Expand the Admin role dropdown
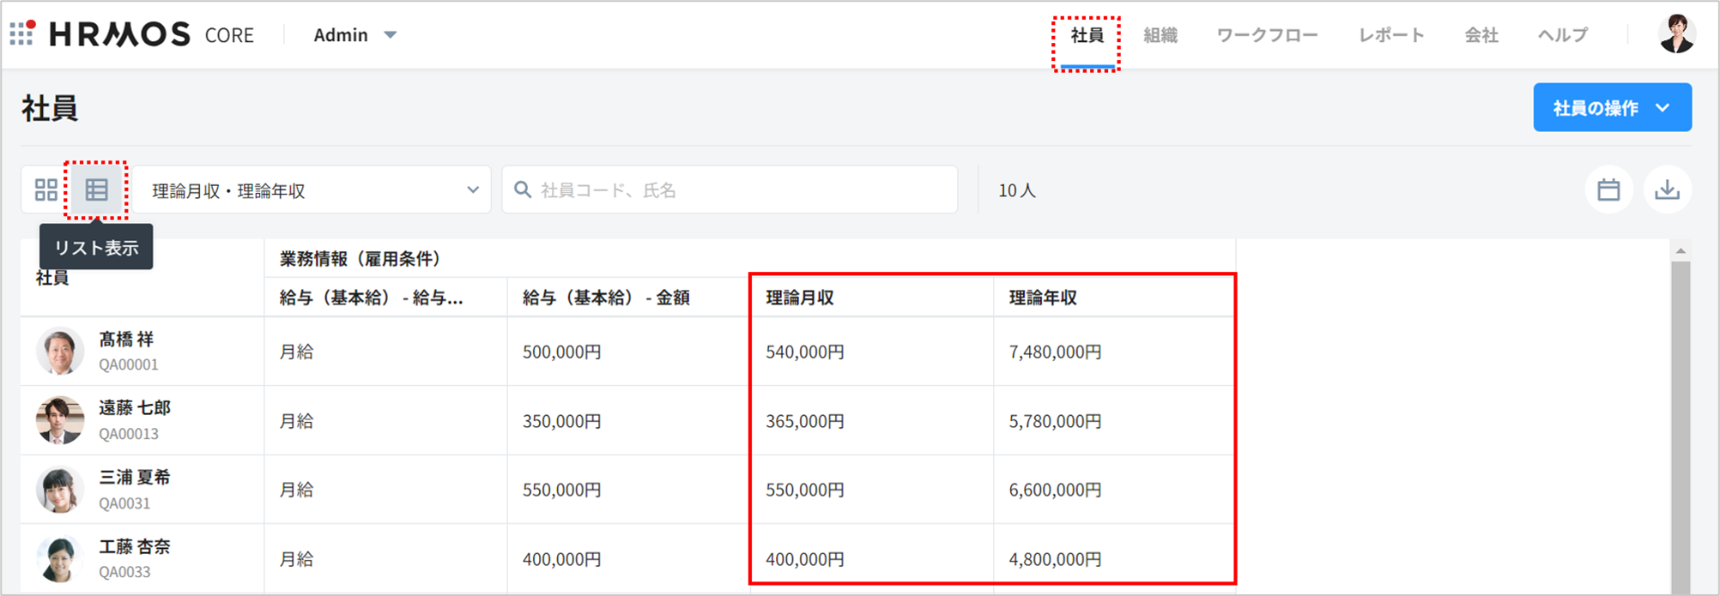This screenshot has height=596, width=1720. [x=354, y=35]
